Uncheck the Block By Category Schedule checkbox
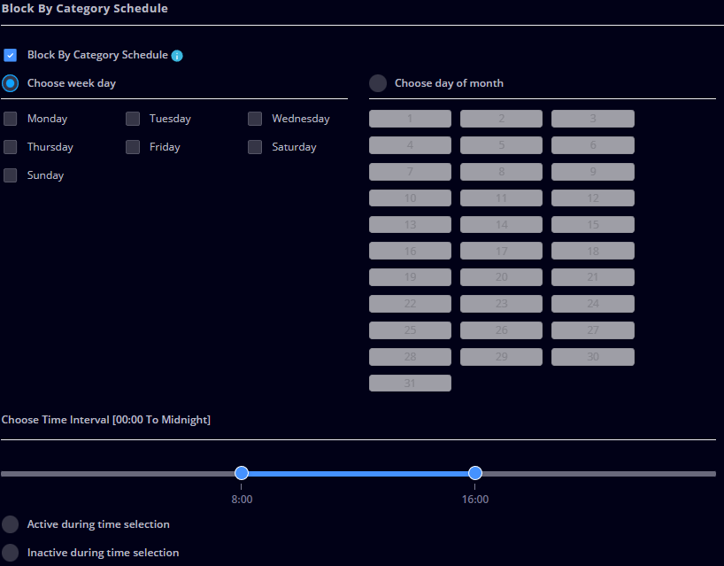 [10, 55]
